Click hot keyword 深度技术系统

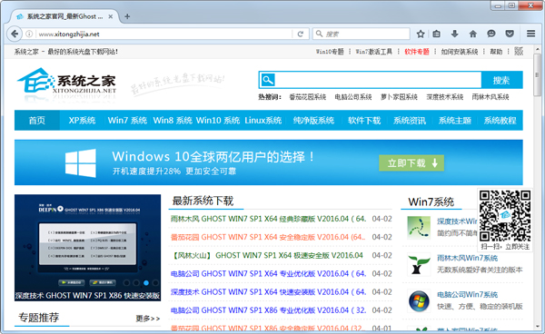pyautogui.click(x=445, y=97)
